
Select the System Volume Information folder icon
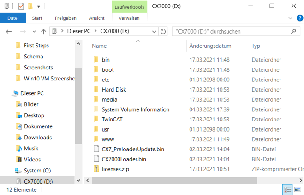(x=96, y=109)
